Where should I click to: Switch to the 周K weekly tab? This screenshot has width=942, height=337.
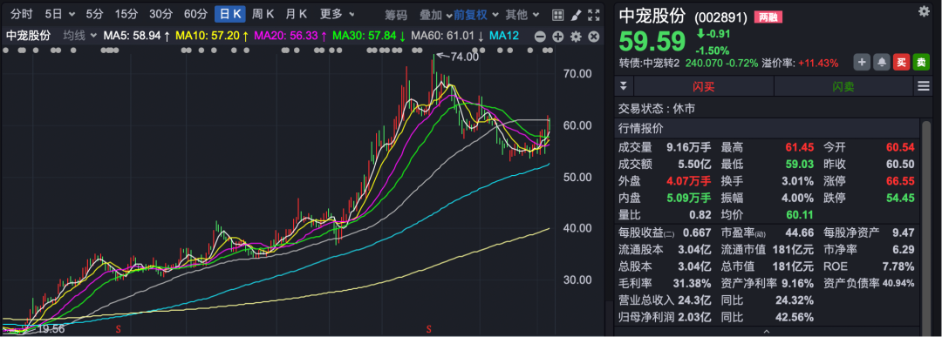click(x=263, y=15)
